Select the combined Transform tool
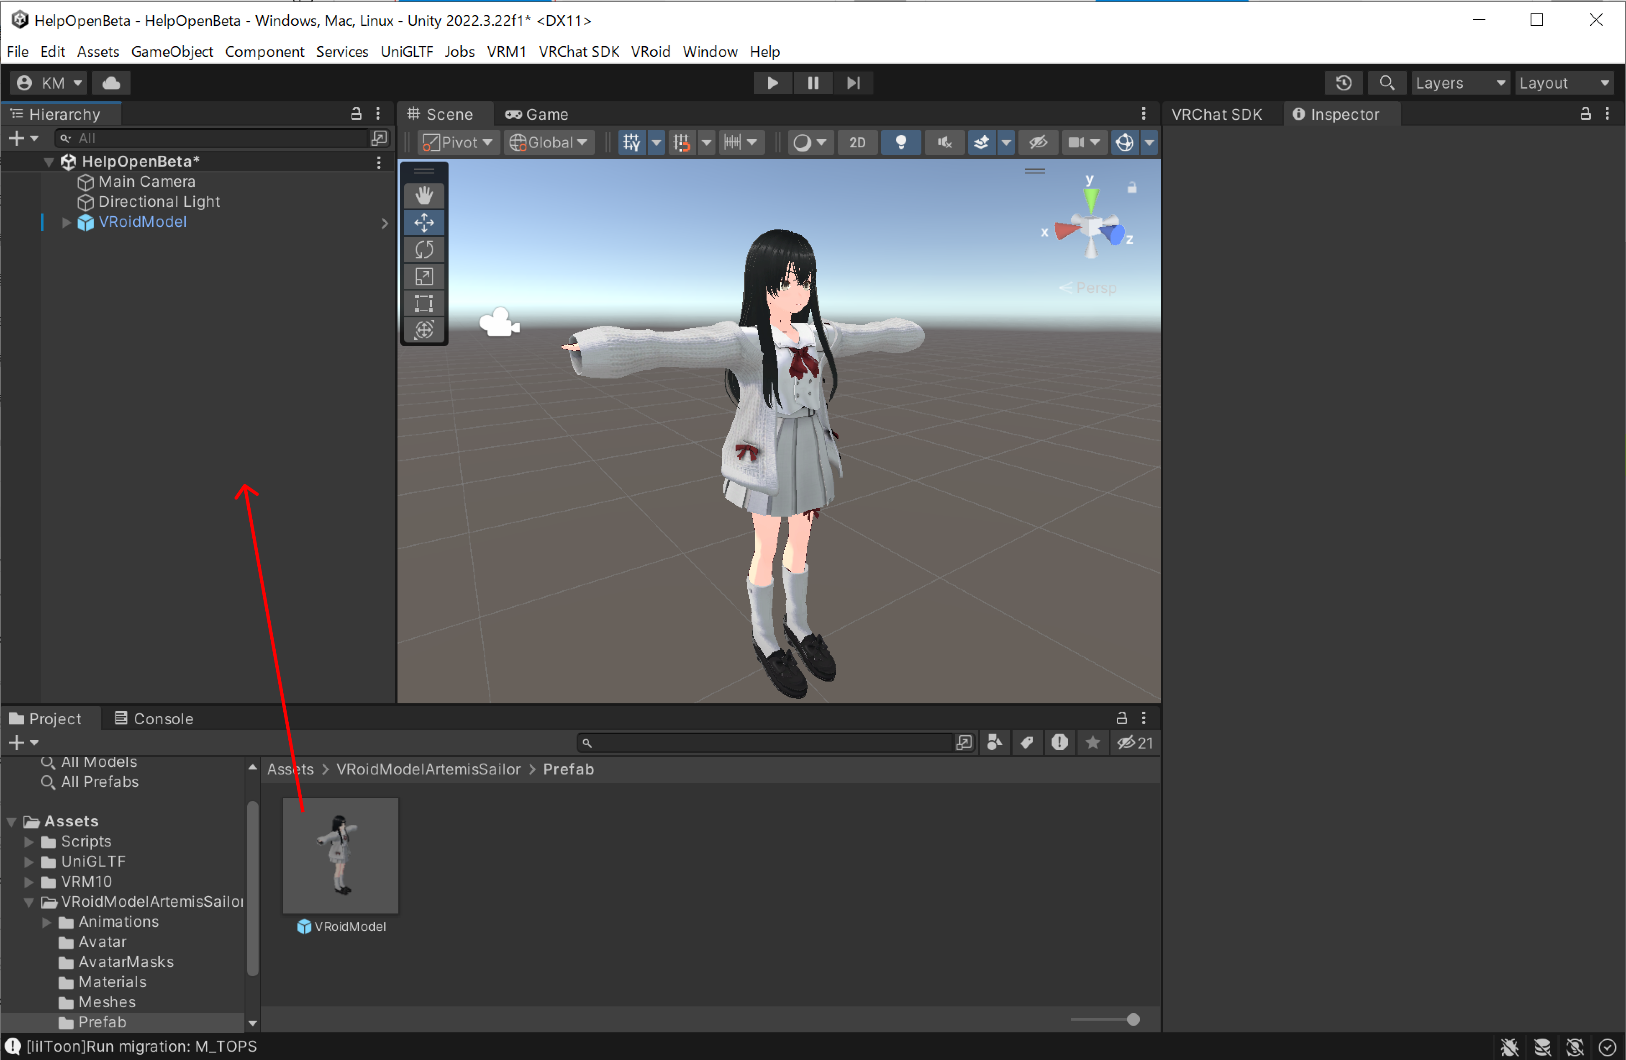Image resolution: width=1626 pixels, height=1060 pixels. pos(423,329)
